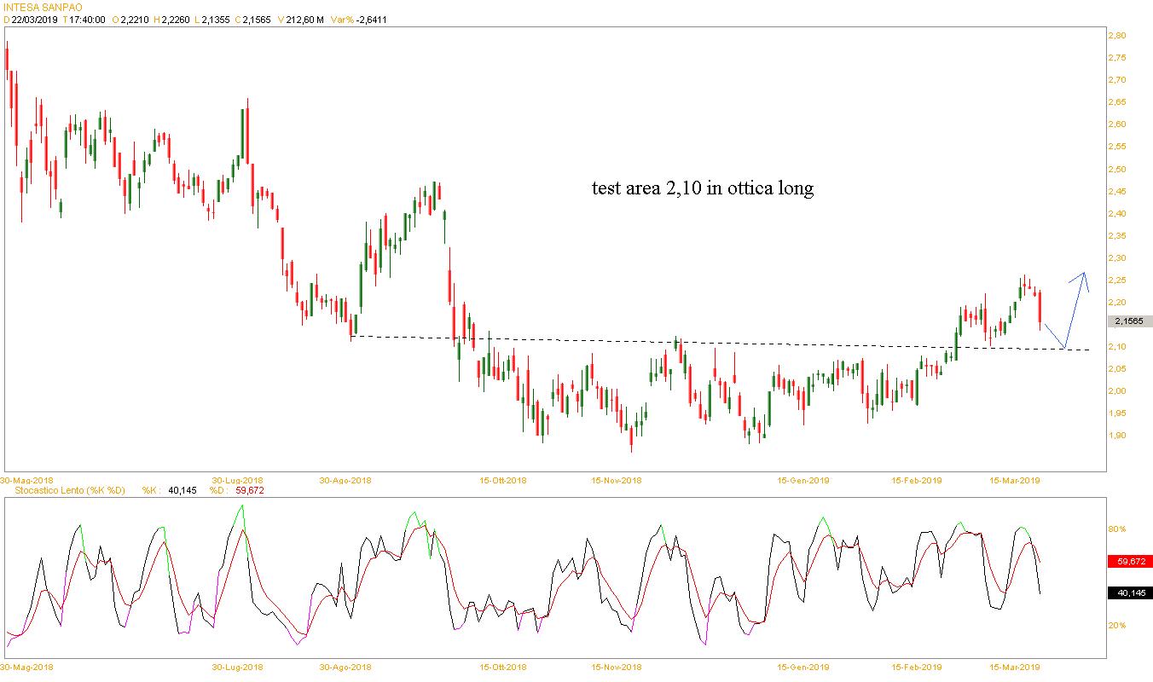Select the annotation 'test area 2,10 in ottica long'

(x=703, y=188)
